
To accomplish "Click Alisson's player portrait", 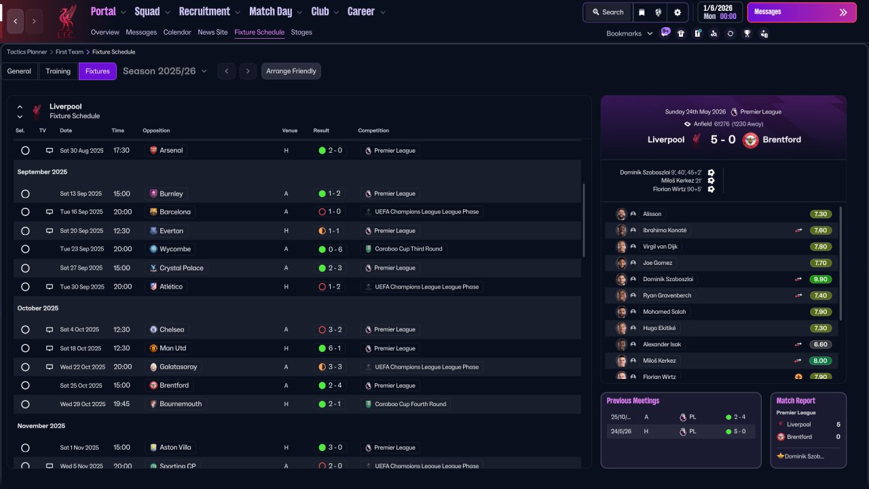I will [x=621, y=214].
